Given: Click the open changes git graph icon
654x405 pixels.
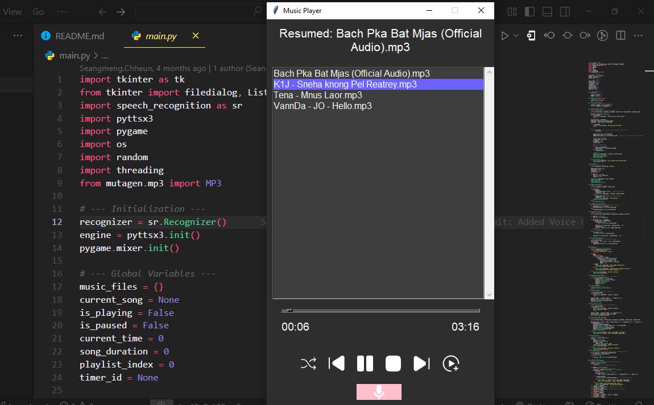Looking at the screenshot, I should (603, 35).
